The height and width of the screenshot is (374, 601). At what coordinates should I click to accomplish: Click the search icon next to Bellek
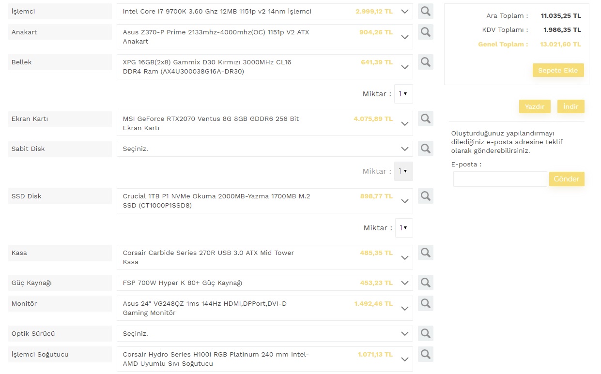point(425,62)
